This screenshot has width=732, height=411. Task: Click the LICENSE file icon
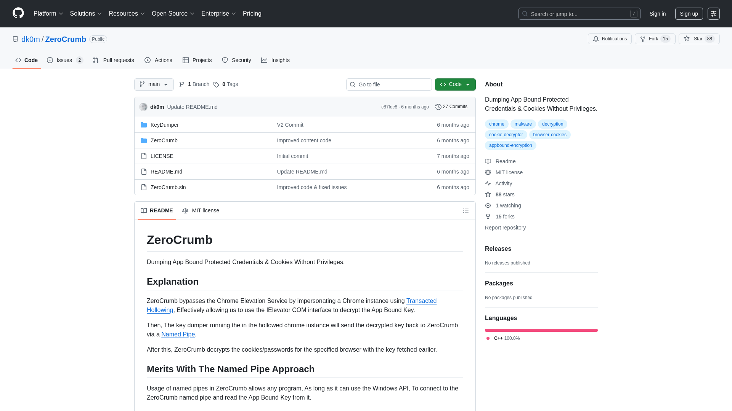click(144, 156)
